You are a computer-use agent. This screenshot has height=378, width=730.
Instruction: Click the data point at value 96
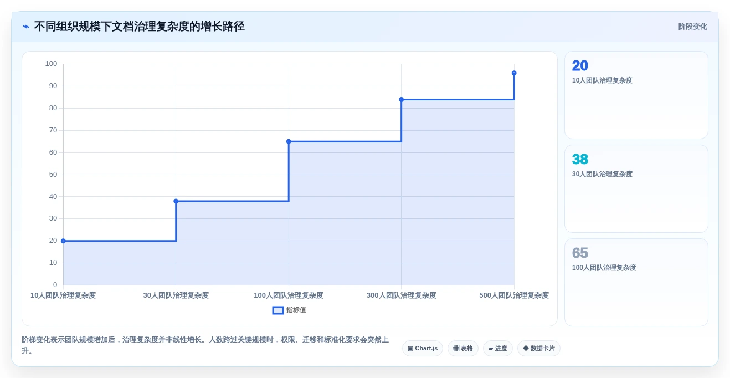coord(514,73)
